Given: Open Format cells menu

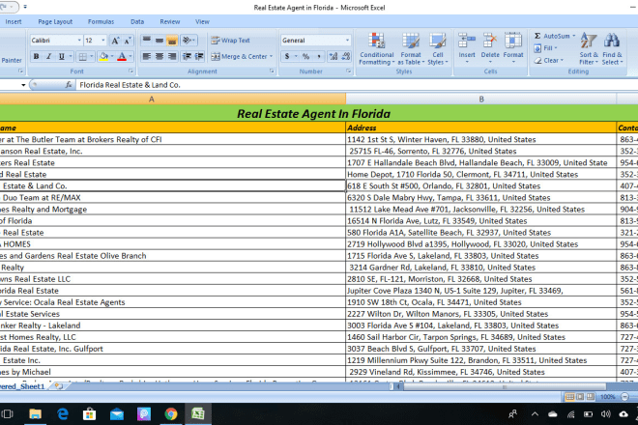Looking at the screenshot, I should pyautogui.click(x=513, y=48).
